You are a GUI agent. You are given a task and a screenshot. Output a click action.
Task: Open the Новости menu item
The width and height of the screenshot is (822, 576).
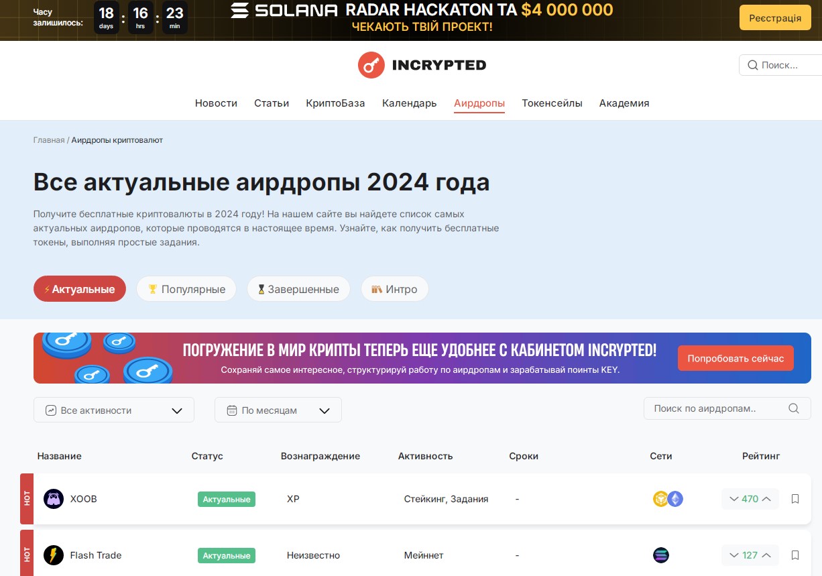click(x=216, y=103)
